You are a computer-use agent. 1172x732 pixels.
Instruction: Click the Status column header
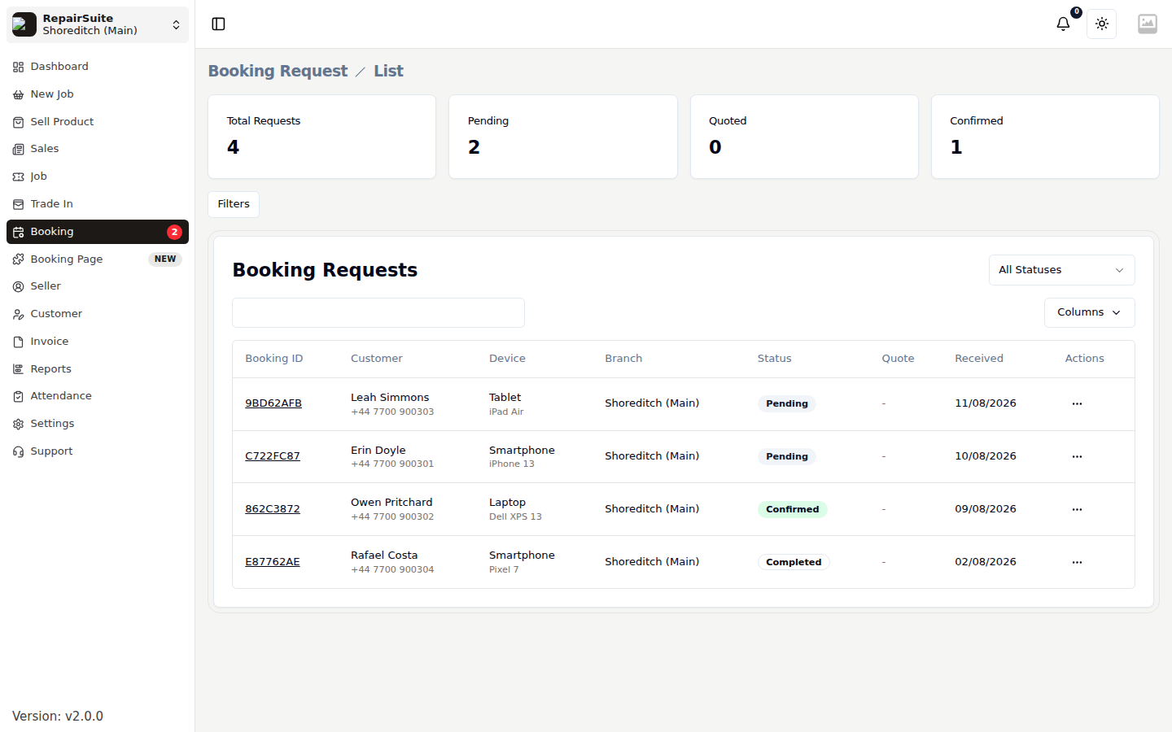tap(774, 359)
